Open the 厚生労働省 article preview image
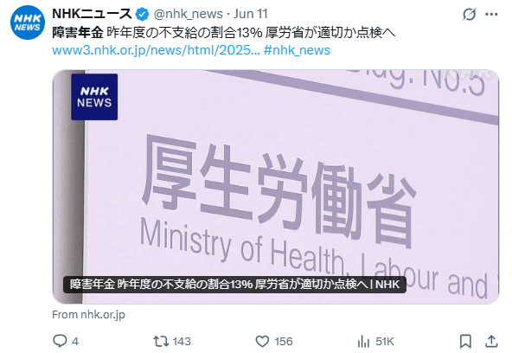The width and height of the screenshot is (512, 353). tap(276, 187)
